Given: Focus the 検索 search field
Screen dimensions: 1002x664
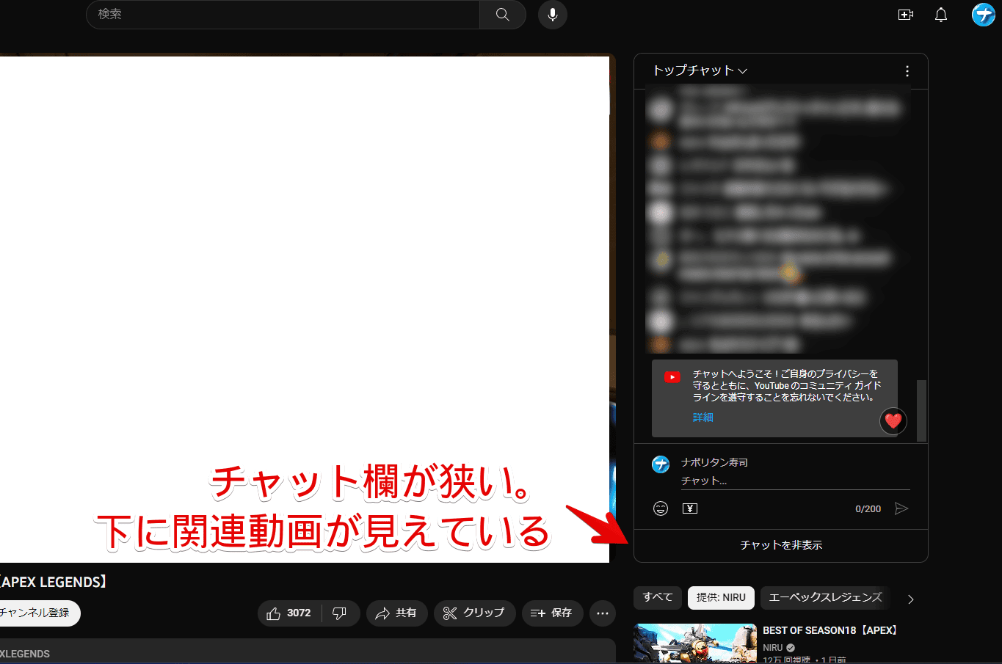Looking at the screenshot, I should (283, 15).
